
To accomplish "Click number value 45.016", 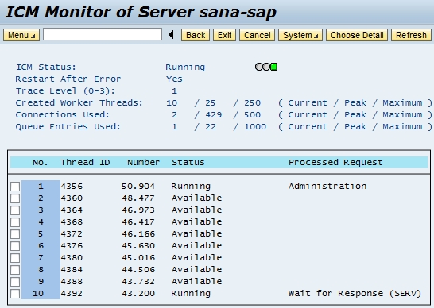I will [x=138, y=258].
